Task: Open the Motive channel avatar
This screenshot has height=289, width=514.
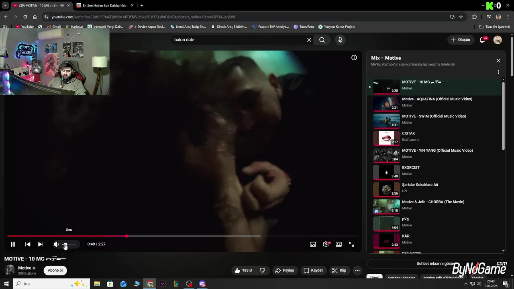Action: pos(10,270)
